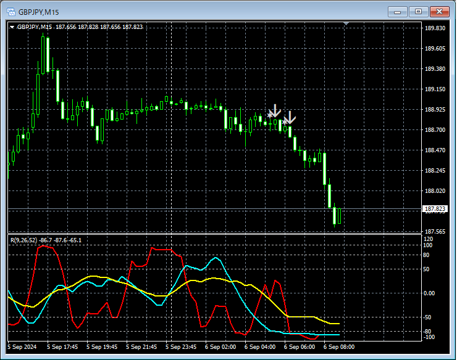Viewport: 457px width, 360px height.
Task: Click the 188.925 price scale label
Action: (435, 110)
